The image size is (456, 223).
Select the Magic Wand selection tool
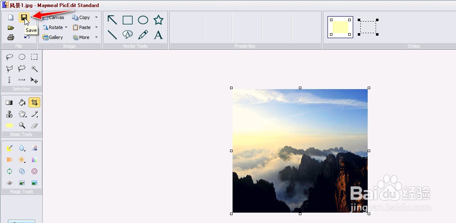coord(34,69)
